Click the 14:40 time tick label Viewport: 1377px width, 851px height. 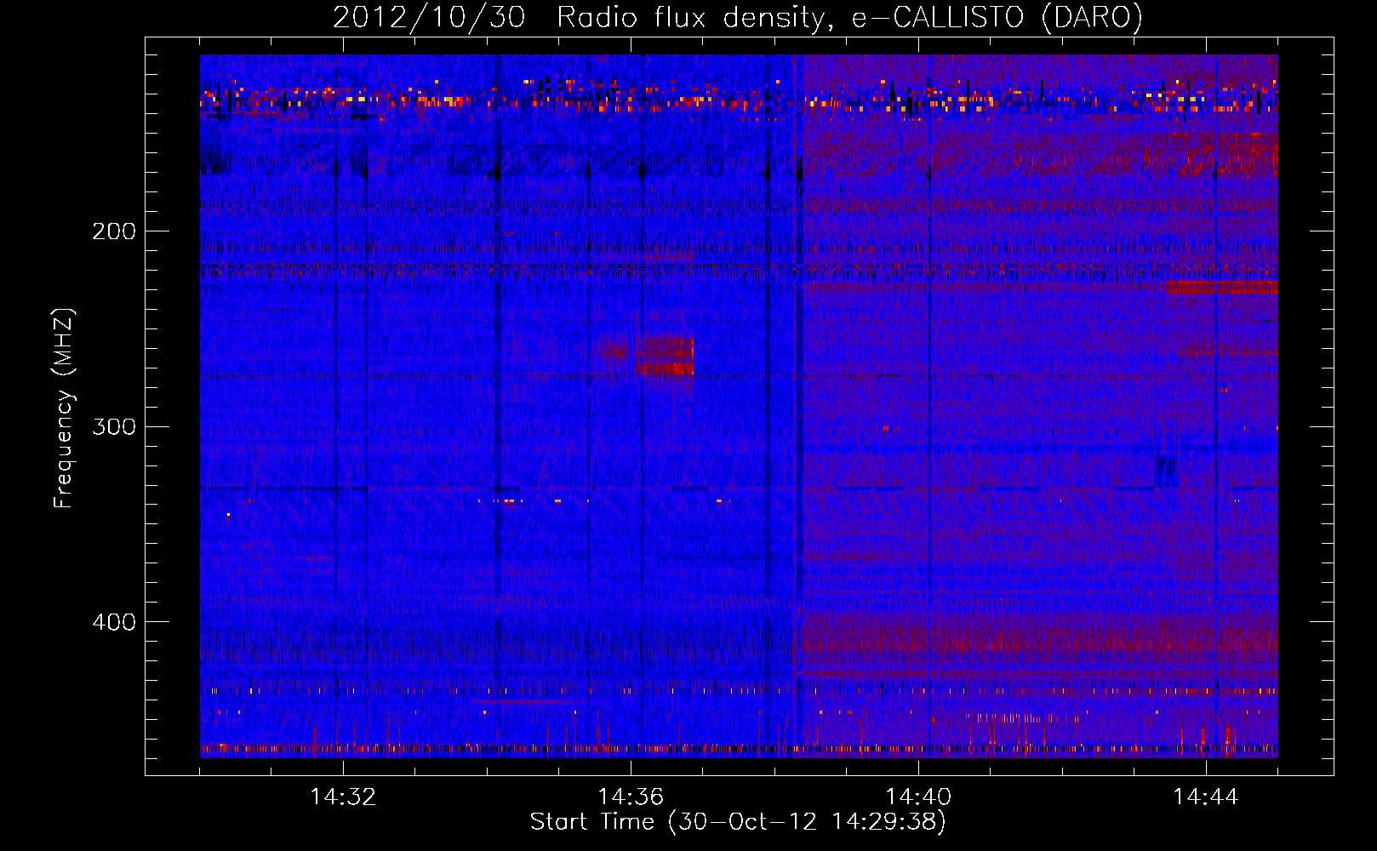[918, 797]
